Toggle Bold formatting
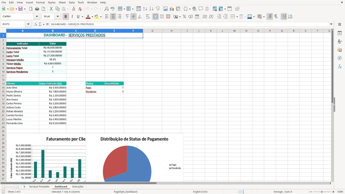 coord(66,17)
